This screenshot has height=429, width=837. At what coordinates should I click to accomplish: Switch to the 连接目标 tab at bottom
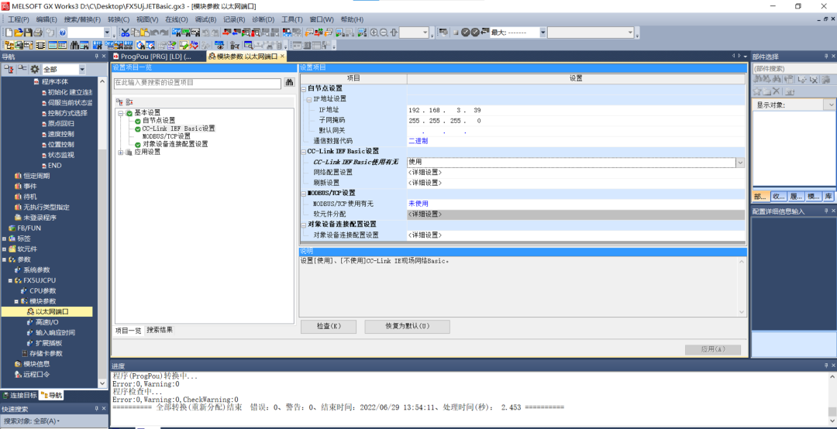tap(19, 396)
